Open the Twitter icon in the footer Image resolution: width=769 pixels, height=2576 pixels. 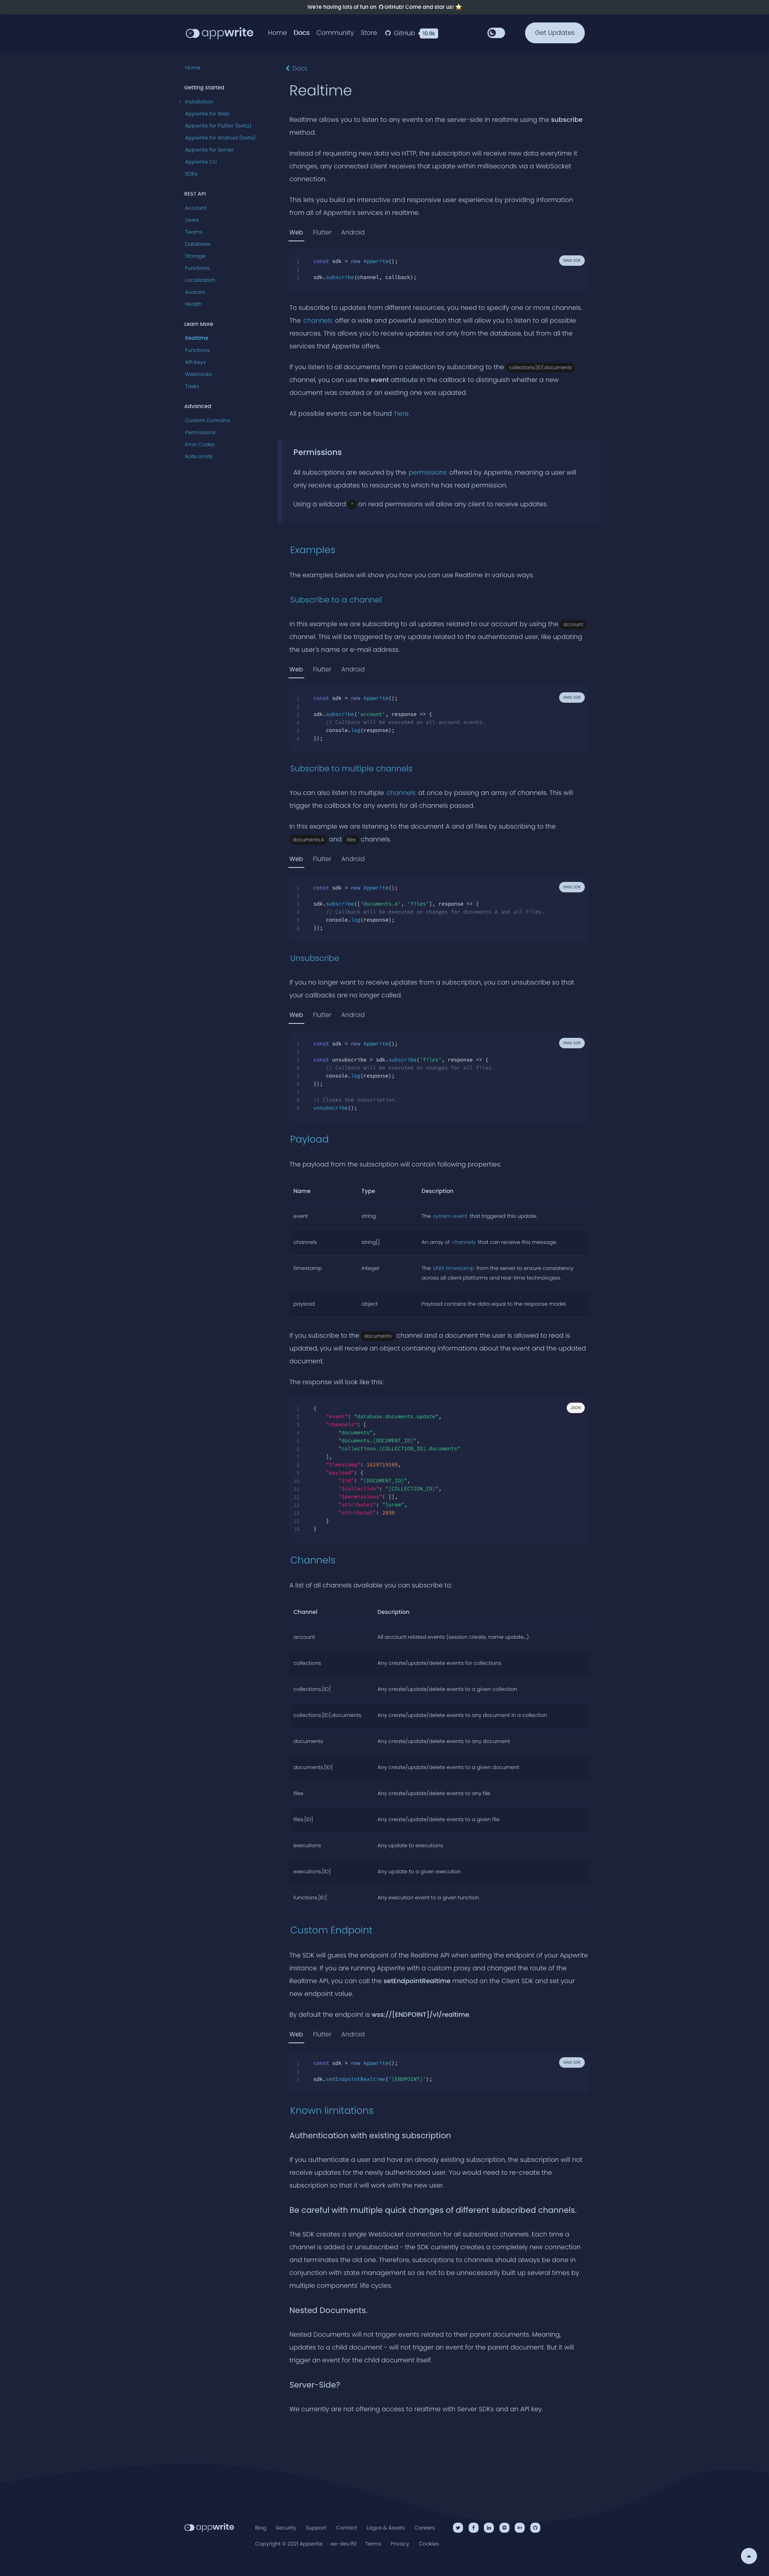(457, 2527)
